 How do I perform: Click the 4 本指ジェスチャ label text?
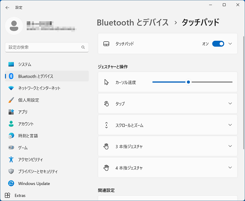129,168
